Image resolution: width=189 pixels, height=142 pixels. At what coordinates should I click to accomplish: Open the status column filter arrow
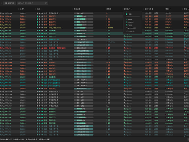(41, 9)
